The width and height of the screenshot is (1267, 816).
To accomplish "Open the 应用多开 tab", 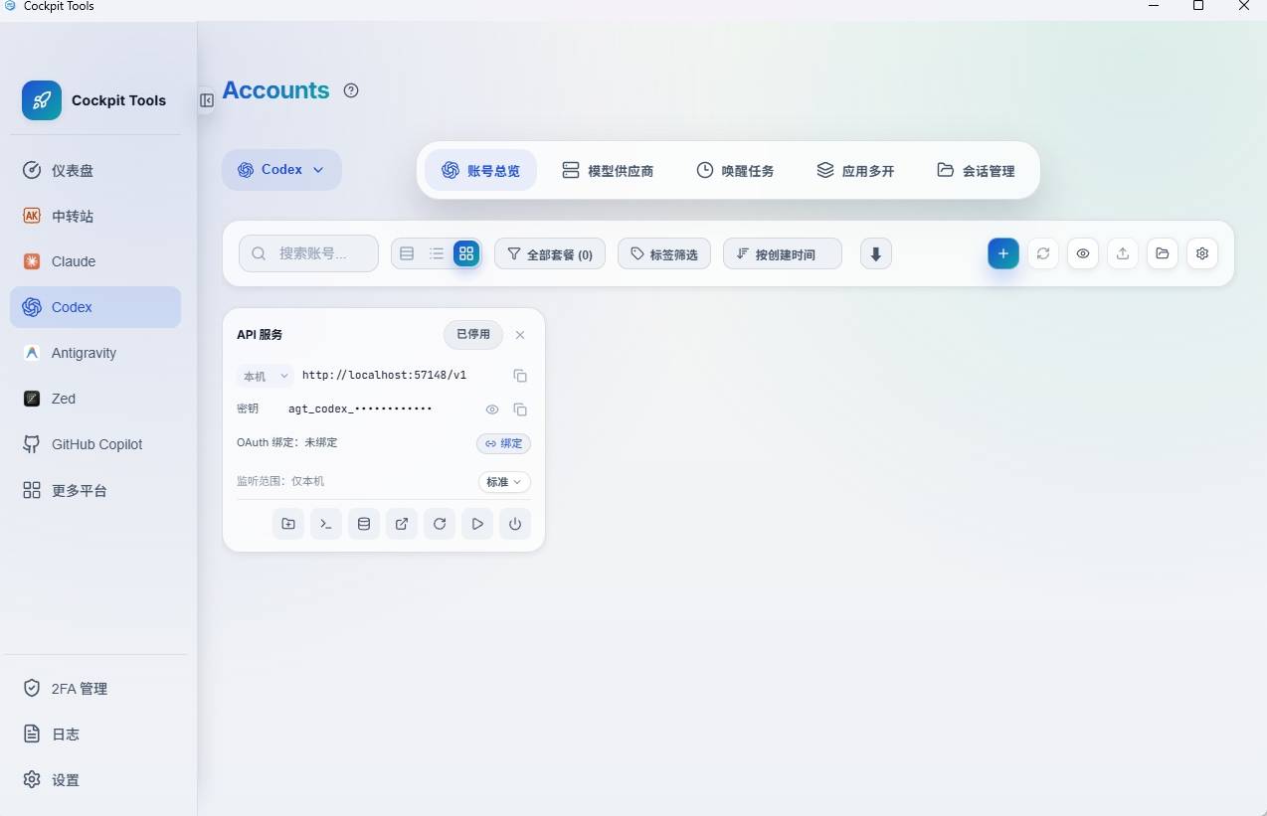I will click(855, 171).
